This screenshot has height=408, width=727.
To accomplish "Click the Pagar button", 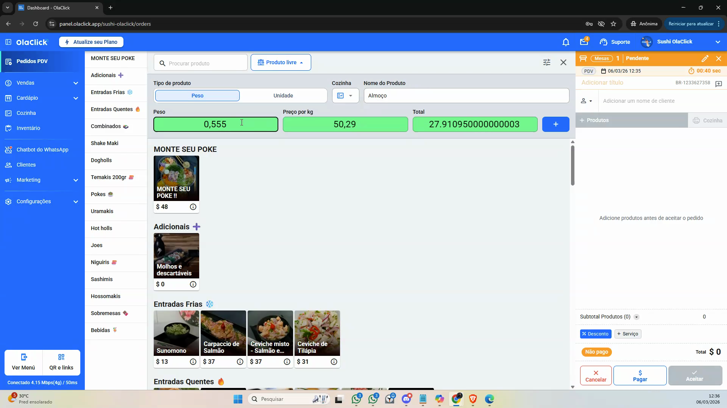I will [640, 376].
